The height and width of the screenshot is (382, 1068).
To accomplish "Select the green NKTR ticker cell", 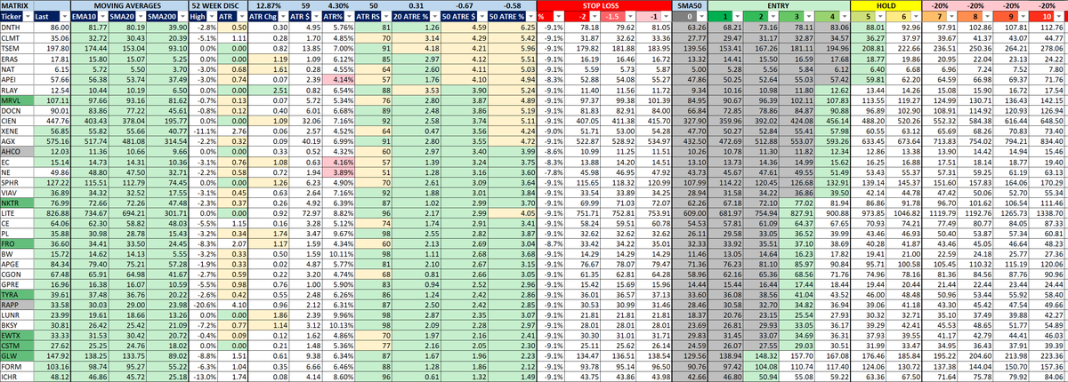I will pyautogui.click(x=18, y=203).
